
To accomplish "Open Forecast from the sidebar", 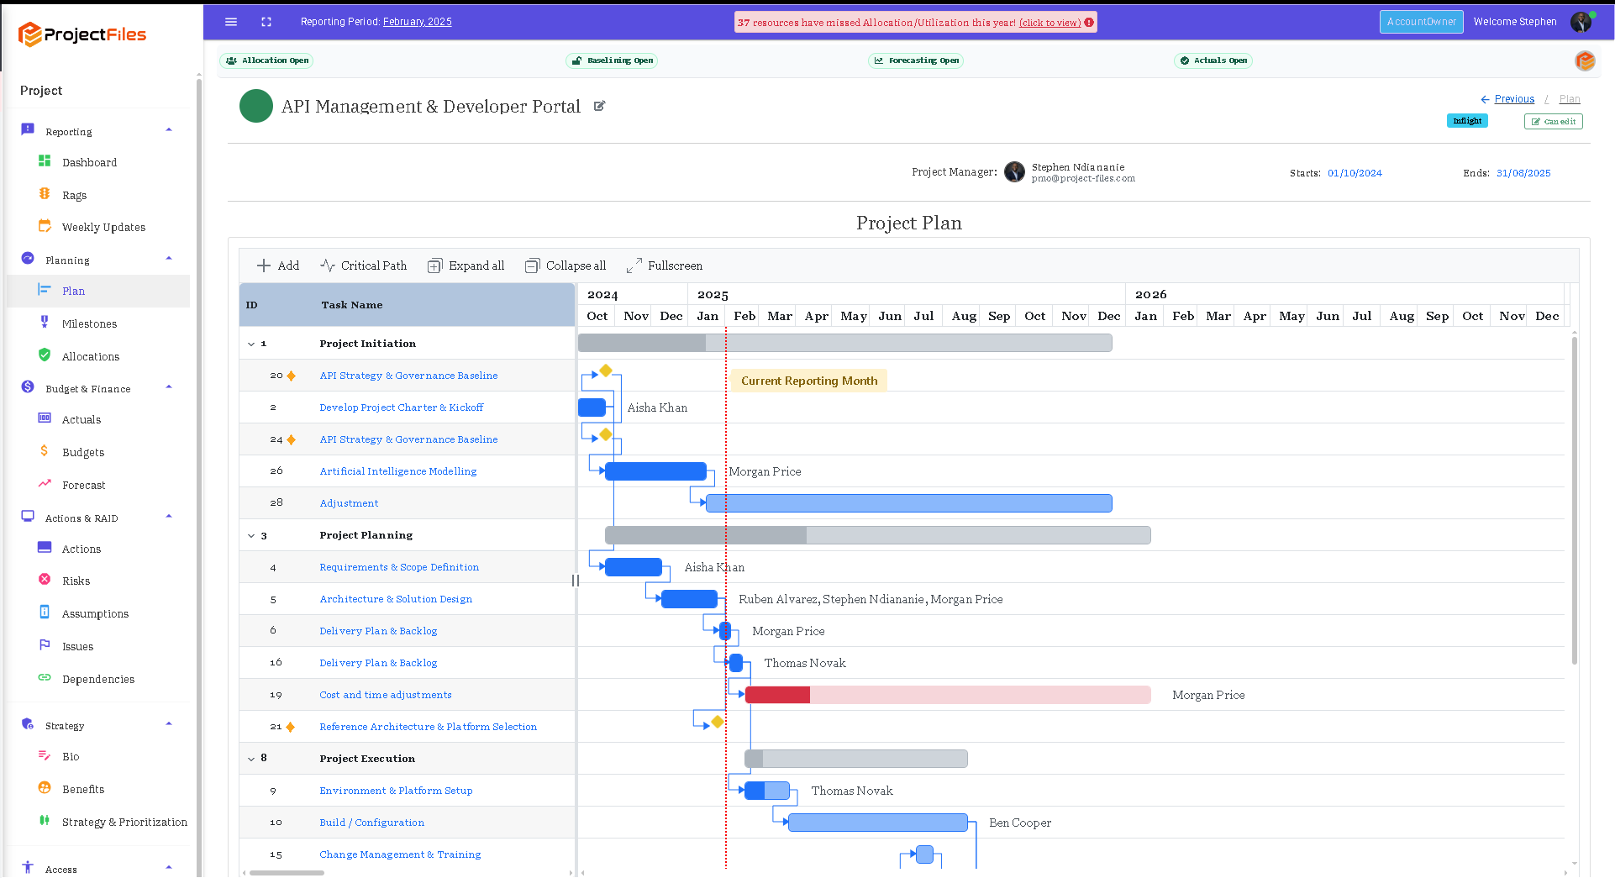I will pyautogui.click(x=83, y=485).
